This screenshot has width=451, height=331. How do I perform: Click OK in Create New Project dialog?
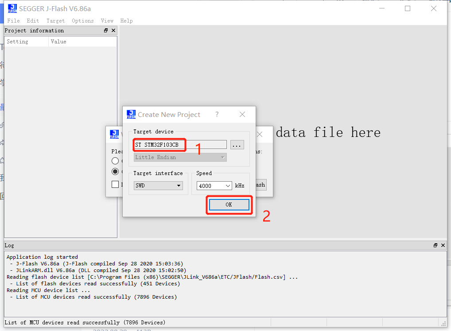coord(229,204)
